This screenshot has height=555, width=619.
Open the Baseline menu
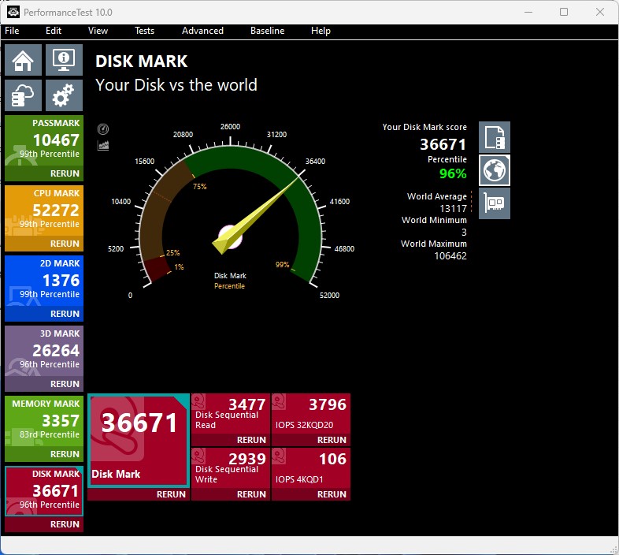pyautogui.click(x=267, y=31)
